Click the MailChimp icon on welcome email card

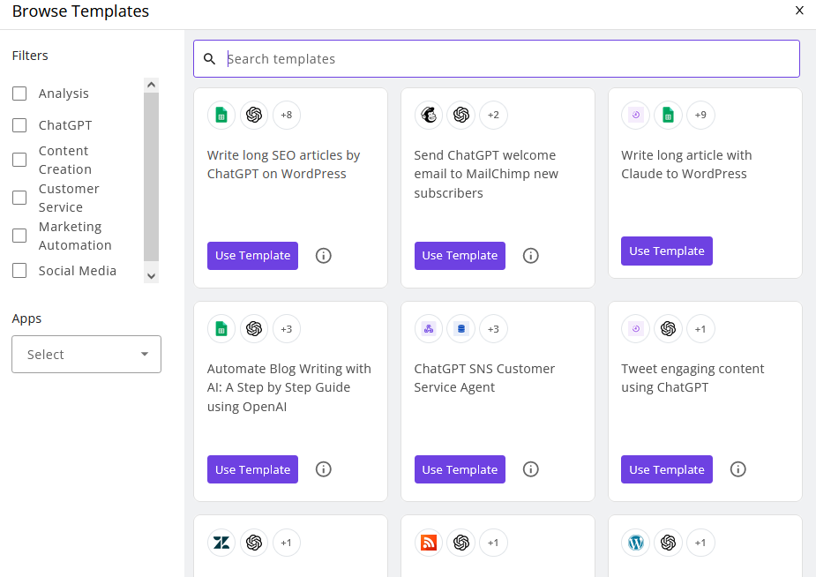point(429,115)
